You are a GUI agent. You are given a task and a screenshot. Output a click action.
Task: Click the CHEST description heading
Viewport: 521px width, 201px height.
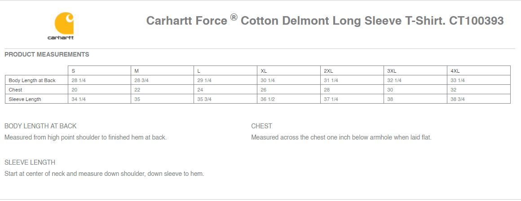coord(261,126)
